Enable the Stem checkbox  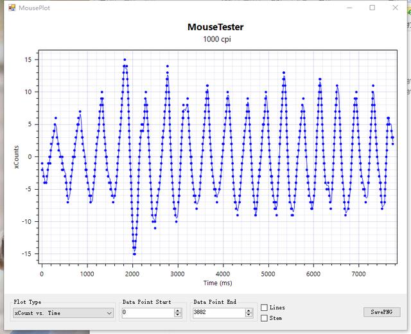point(265,317)
